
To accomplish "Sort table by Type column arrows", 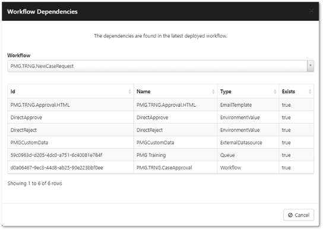I will point(275,91).
